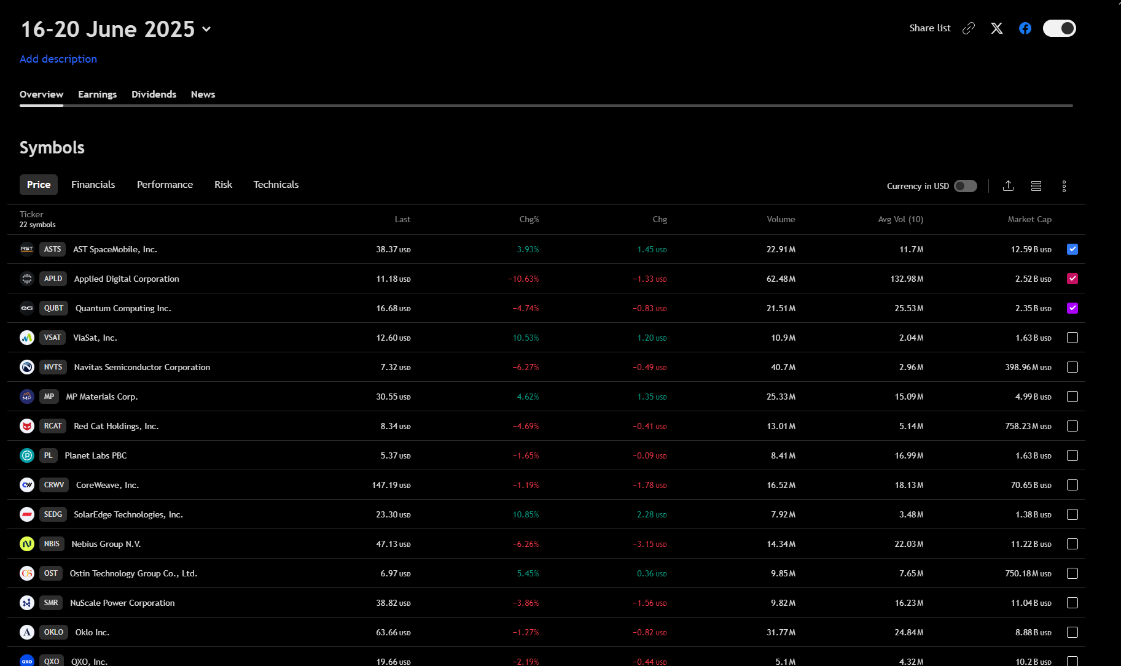The width and height of the screenshot is (1121, 666).
Task: Click the Add description link
Action: pos(58,59)
